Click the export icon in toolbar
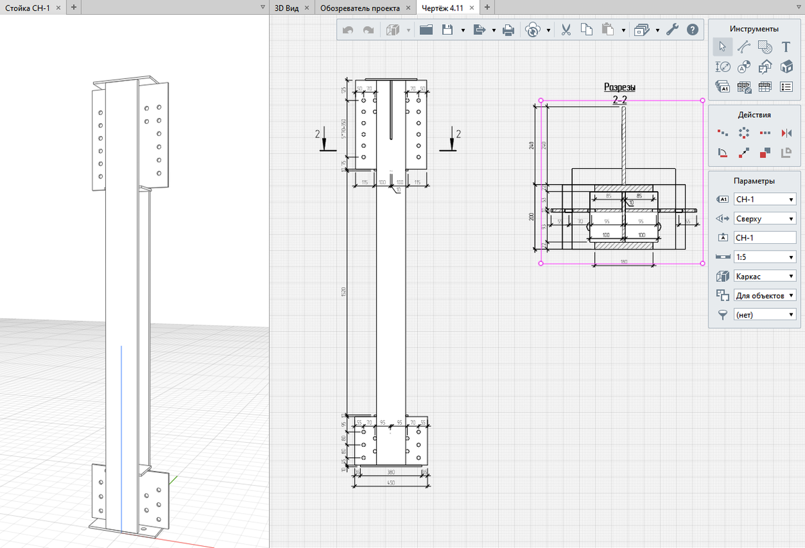This screenshot has width=805, height=548. click(479, 29)
